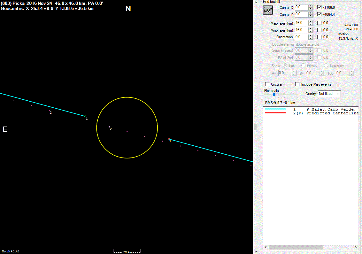Select the Secondary radio button
The image size is (362, 254).
[326, 65]
